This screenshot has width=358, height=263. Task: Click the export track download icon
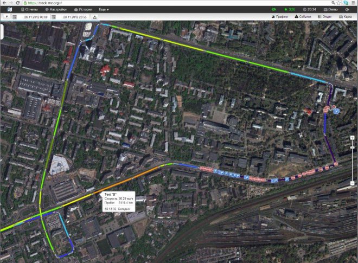(95, 17)
